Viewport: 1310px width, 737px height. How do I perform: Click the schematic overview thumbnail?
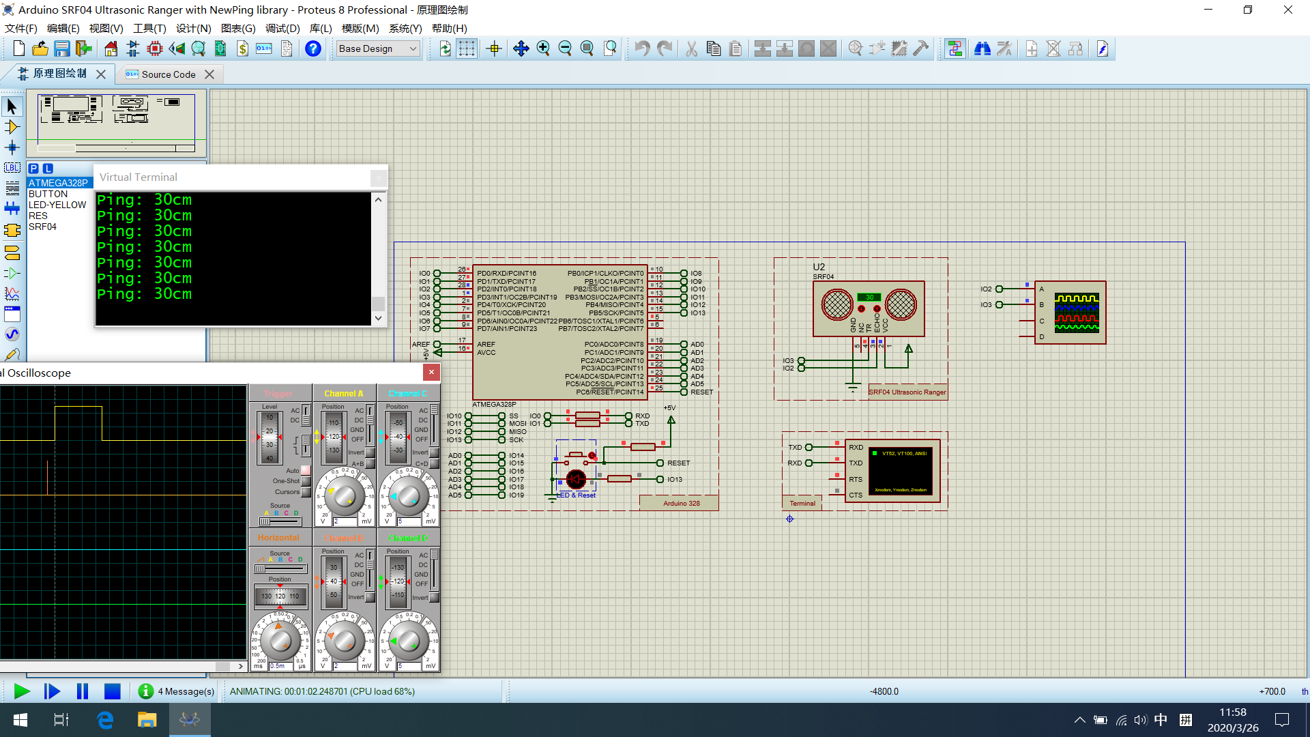point(117,124)
